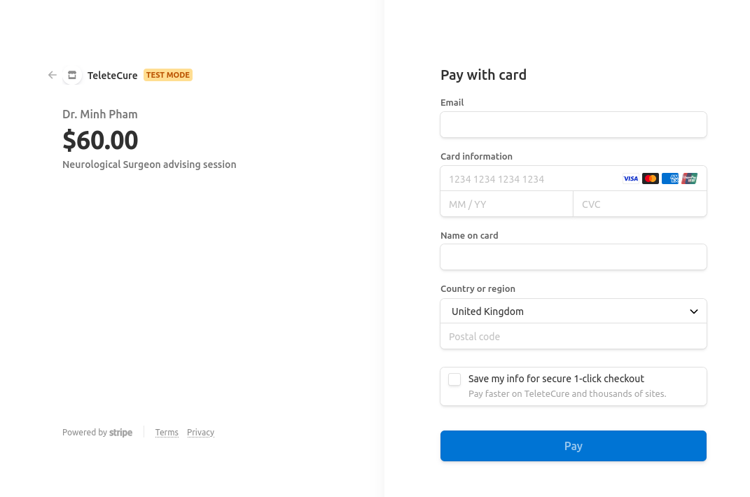Click the country dropdown chevron arrow
The height and width of the screenshot is (497, 750).
[x=694, y=311]
